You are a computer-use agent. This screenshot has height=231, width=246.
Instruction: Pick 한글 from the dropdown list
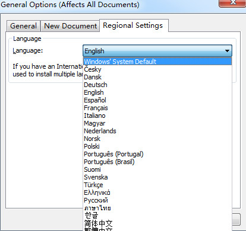pyautogui.click(x=157, y=216)
